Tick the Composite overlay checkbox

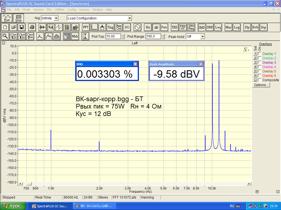260,80
